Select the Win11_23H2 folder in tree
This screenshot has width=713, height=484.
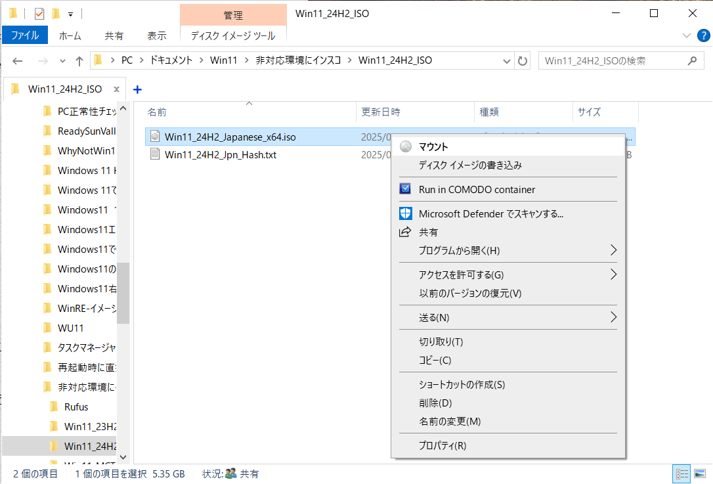(x=83, y=426)
